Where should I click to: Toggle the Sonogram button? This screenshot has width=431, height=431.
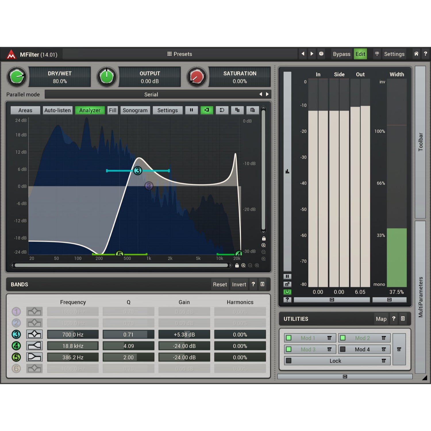tap(135, 110)
